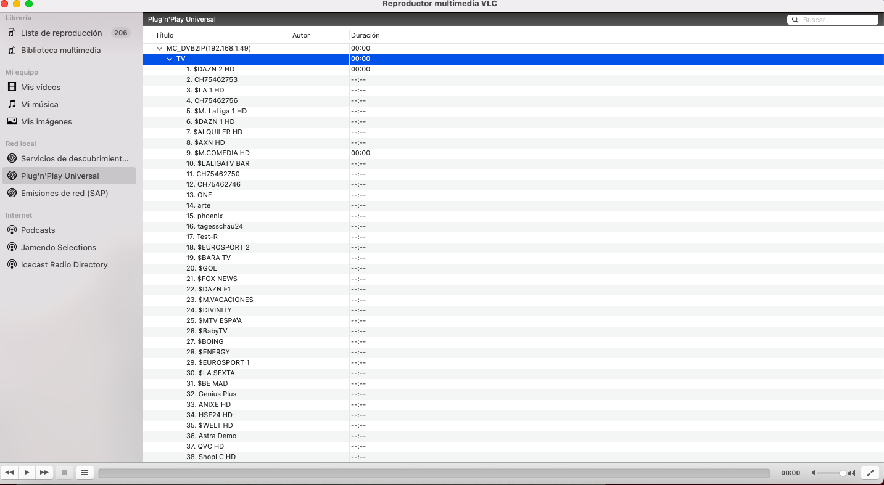The width and height of the screenshot is (884, 485).
Task: Select the Mi música note icon
Action: click(12, 104)
